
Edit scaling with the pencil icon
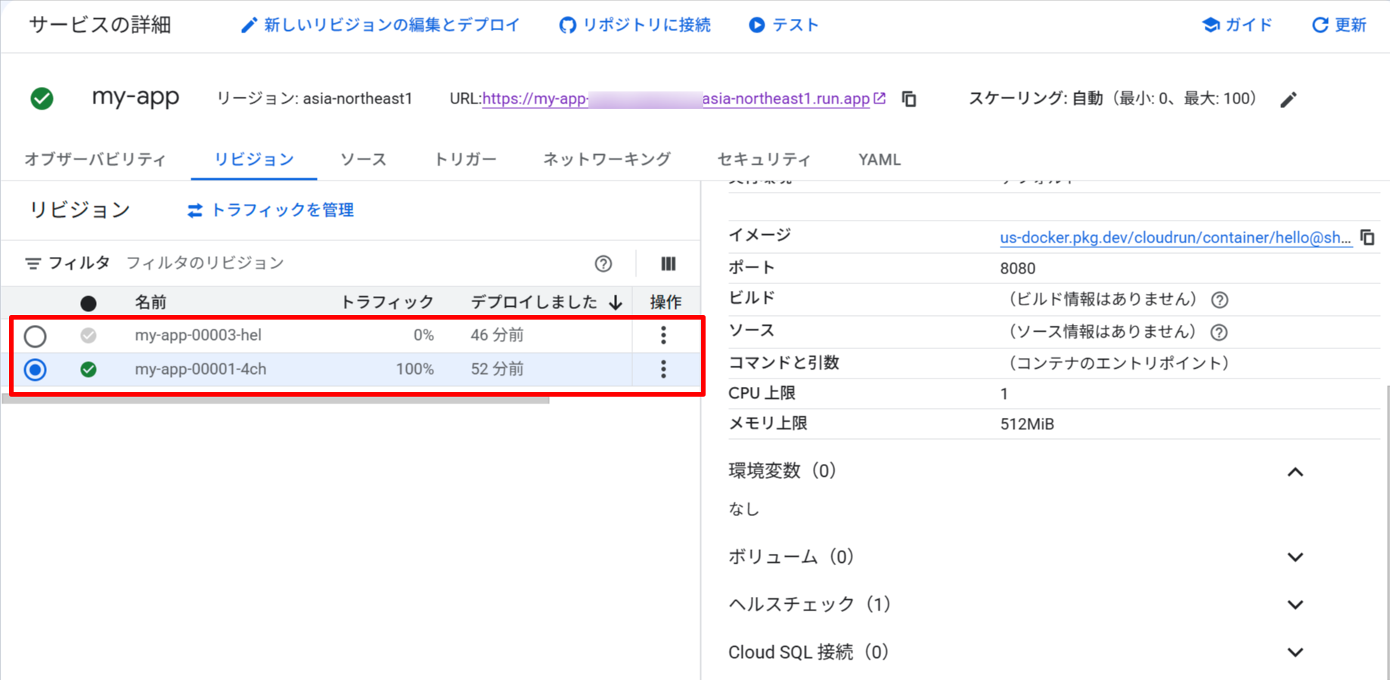tap(1289, 100)
